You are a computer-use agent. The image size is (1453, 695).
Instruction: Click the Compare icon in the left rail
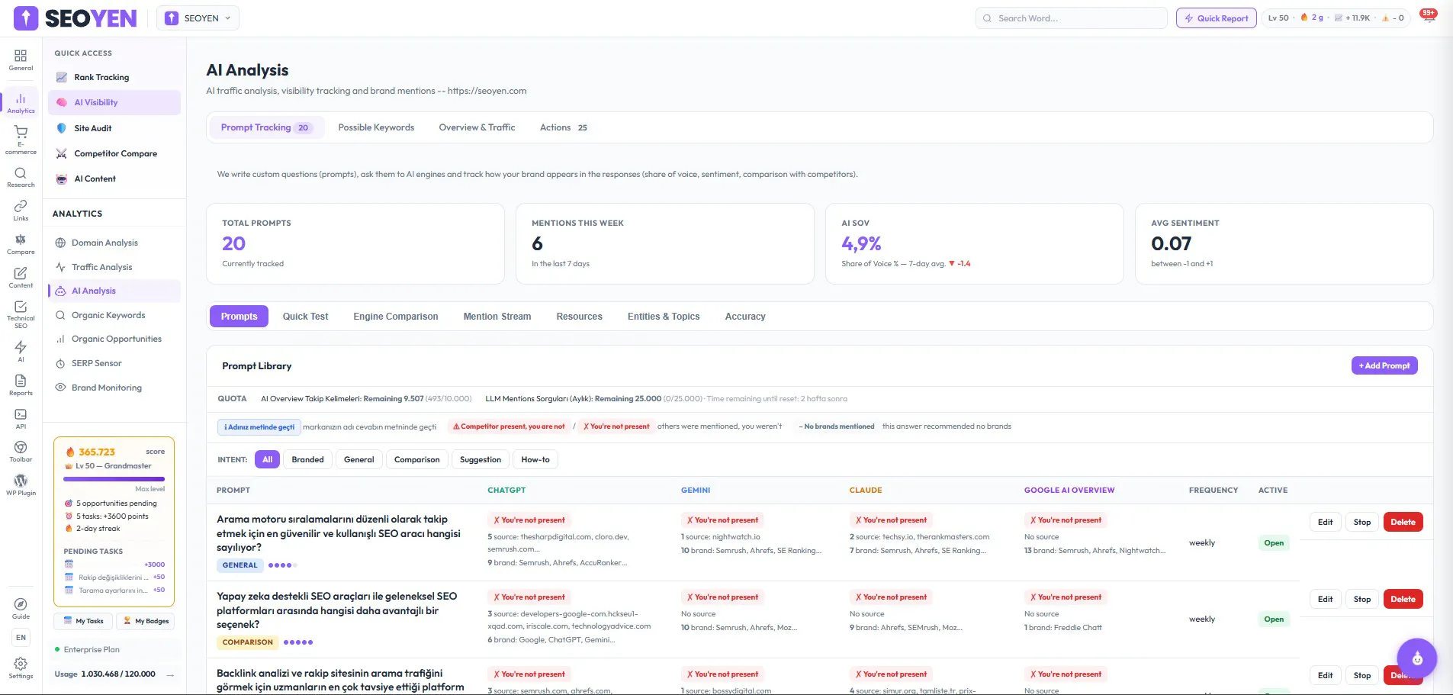point(21,244)
